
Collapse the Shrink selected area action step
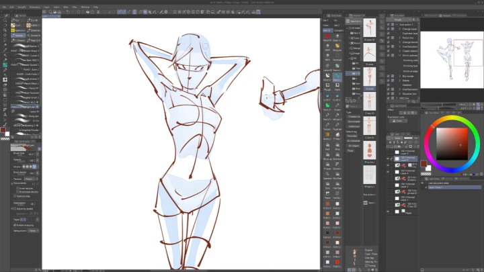tap(400, 56)
